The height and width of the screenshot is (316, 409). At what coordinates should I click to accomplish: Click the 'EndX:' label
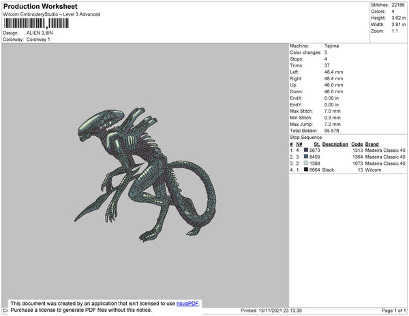pos(296,98)
